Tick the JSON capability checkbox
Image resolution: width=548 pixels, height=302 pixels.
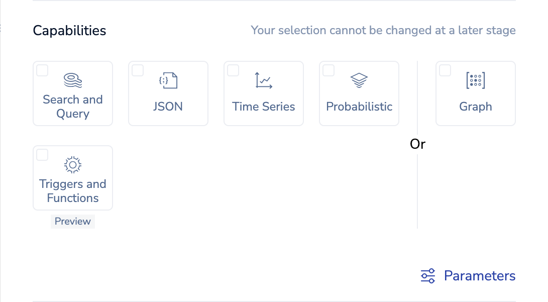[138, 71]
